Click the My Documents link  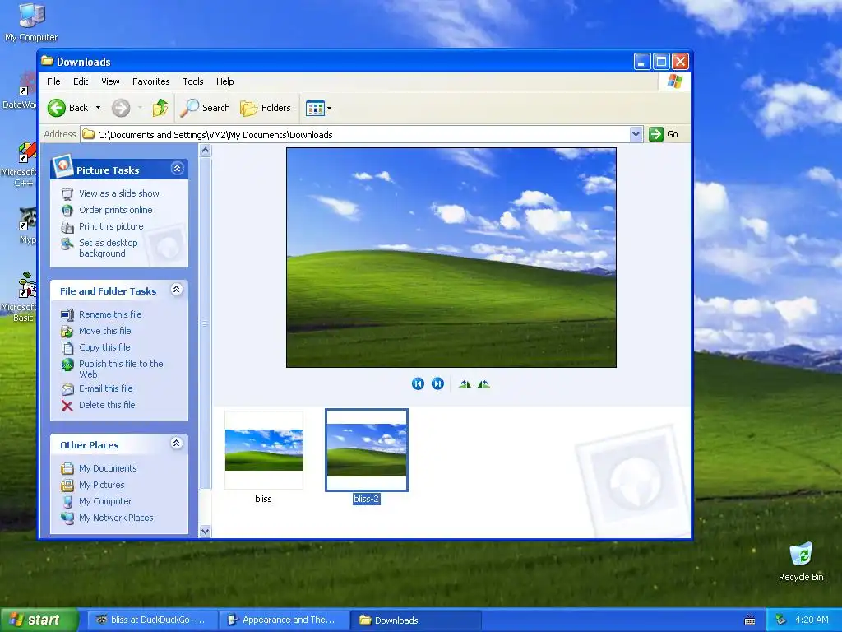pos(108,468)
